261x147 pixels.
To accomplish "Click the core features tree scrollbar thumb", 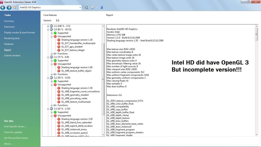I will pyautogui.click(x=103, y=79).
